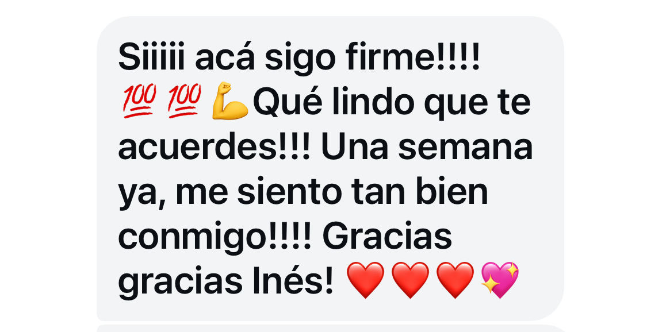The image size is (647, 332).
Task: Click the third red heart emoji
Action: (455, 280)
